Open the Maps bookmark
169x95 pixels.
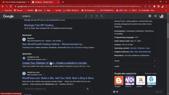[x=47, y=10]
